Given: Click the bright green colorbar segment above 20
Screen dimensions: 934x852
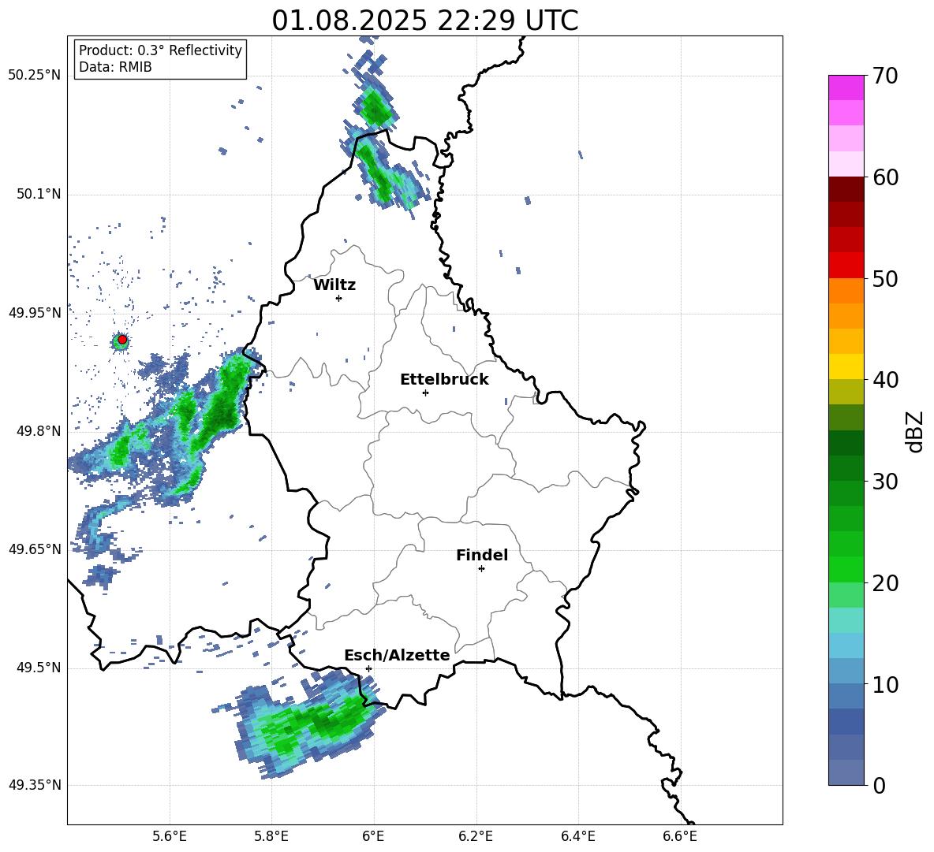Looking at the screenshot, I should tap(846, 569).
